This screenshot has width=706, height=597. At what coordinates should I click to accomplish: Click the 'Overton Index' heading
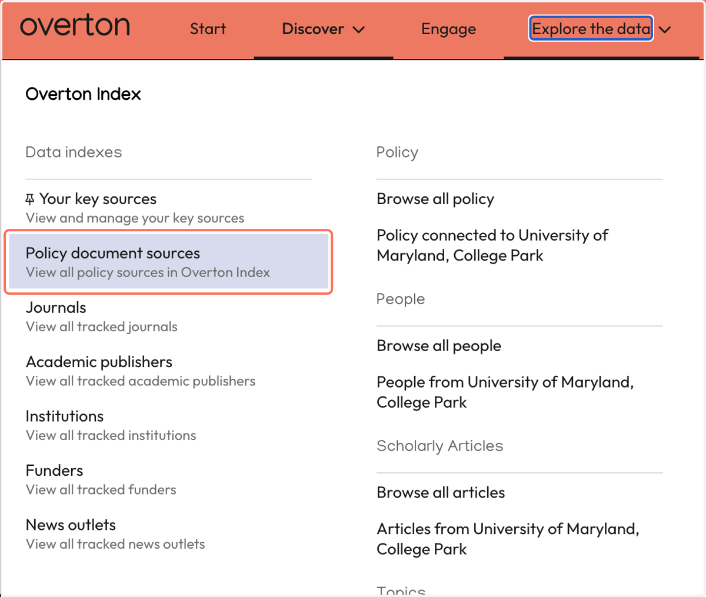[x=83, y=94]
